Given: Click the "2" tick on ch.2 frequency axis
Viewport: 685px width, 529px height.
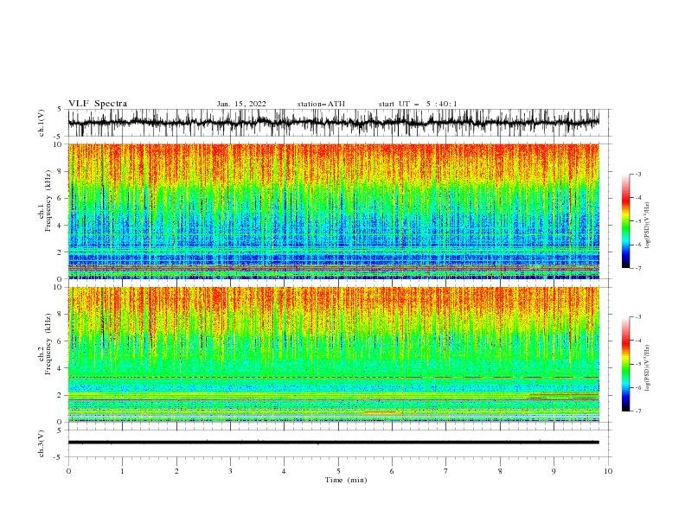Looking at the screenshot, I should (61, 395).
